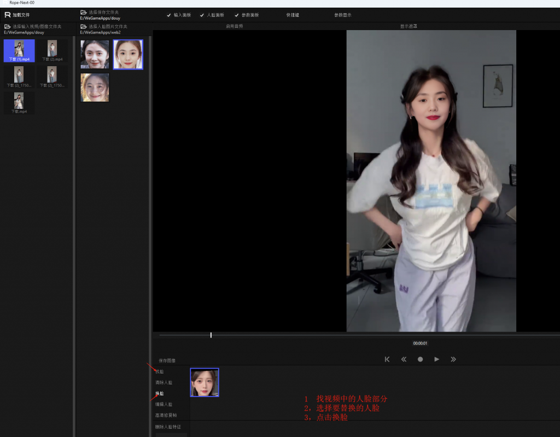This screenshot has height=437, width=560.
Task: Open the 选择保存文件夹 folder icon
Action: (84, 12)
